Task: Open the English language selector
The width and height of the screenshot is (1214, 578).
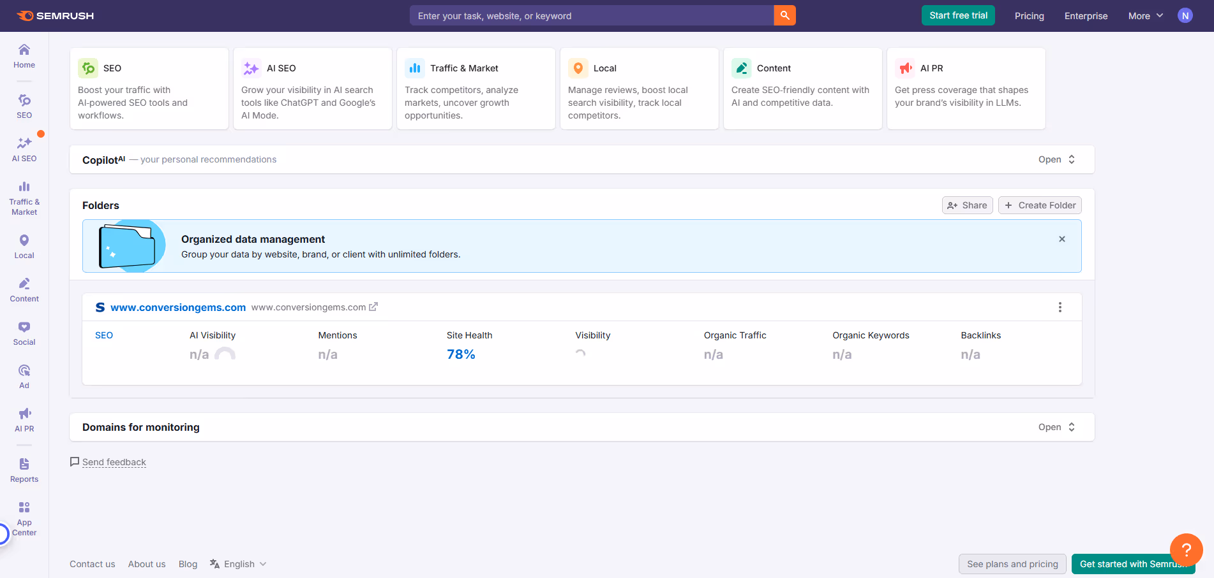Action: pos(237,563)
